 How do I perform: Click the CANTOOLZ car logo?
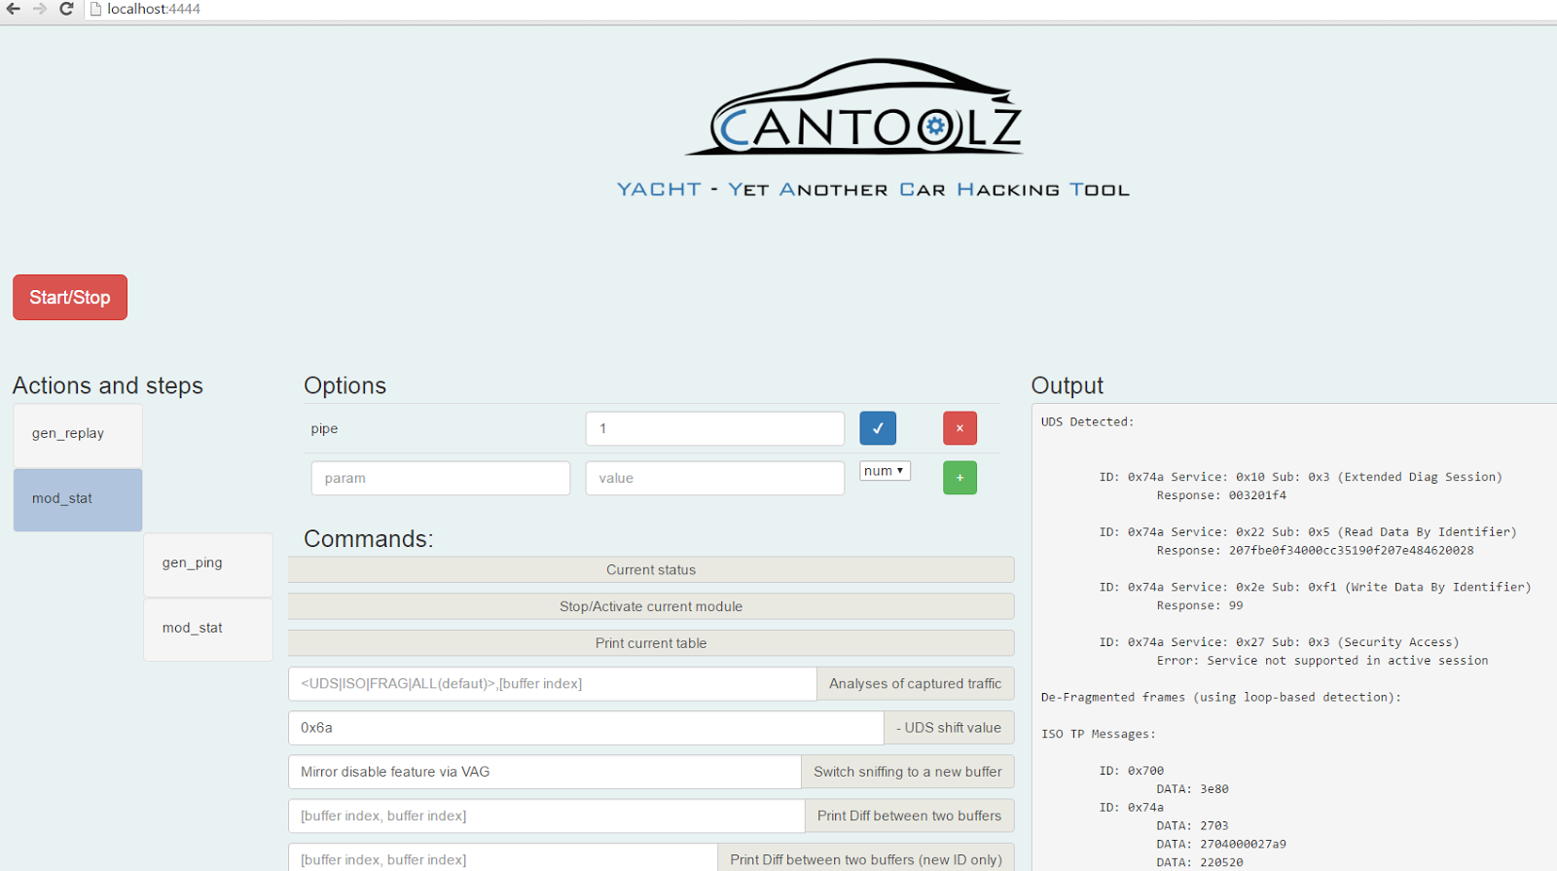[x=854, y=108]
